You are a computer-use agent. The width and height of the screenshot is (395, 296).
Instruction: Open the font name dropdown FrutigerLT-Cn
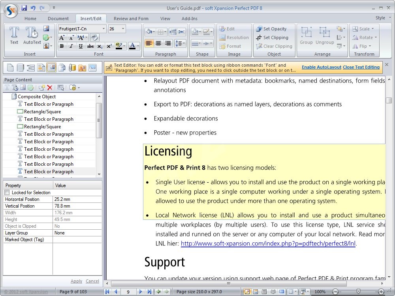[x=103, y=29]
